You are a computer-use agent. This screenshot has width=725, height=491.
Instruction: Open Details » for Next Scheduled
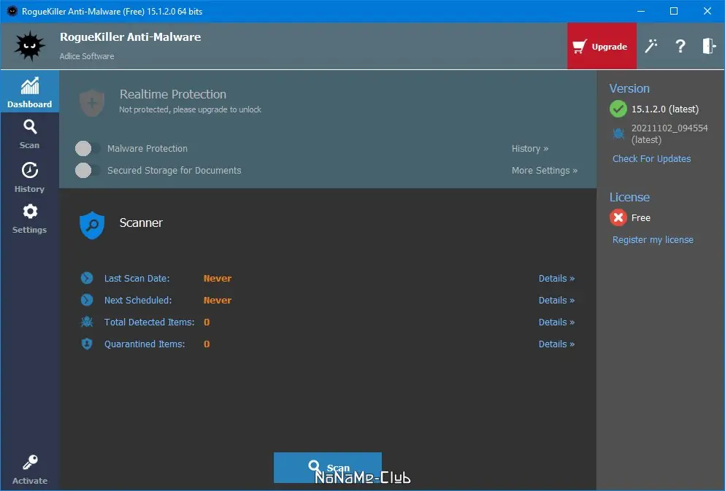556,301
